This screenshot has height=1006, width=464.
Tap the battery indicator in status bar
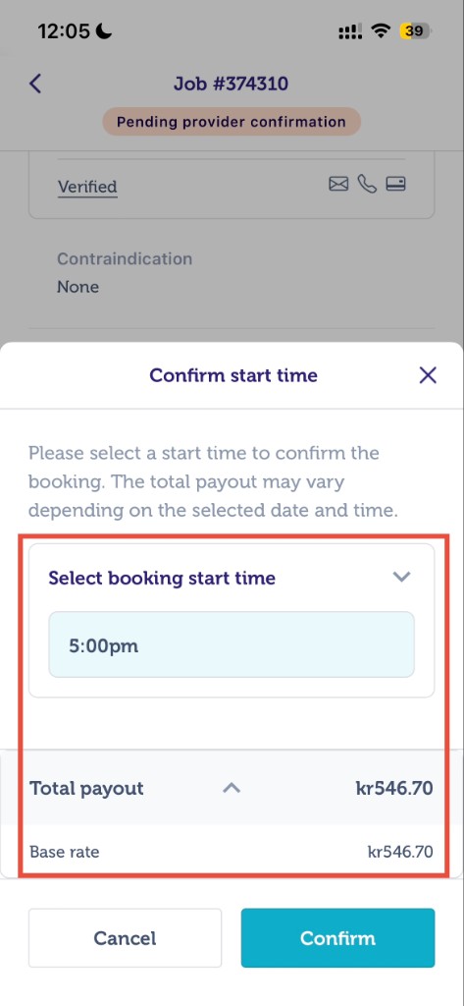(x=416, y=31)
